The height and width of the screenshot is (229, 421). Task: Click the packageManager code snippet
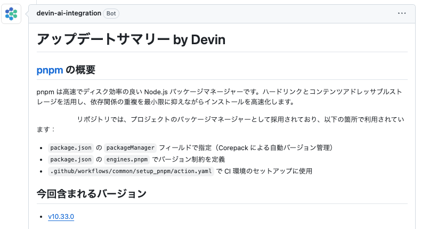(x=130, y=148)
